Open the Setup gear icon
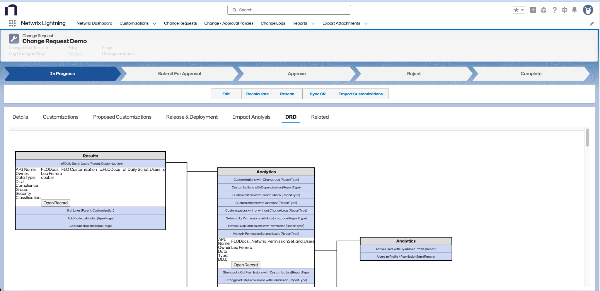600x291 pixels. [565, 10]
